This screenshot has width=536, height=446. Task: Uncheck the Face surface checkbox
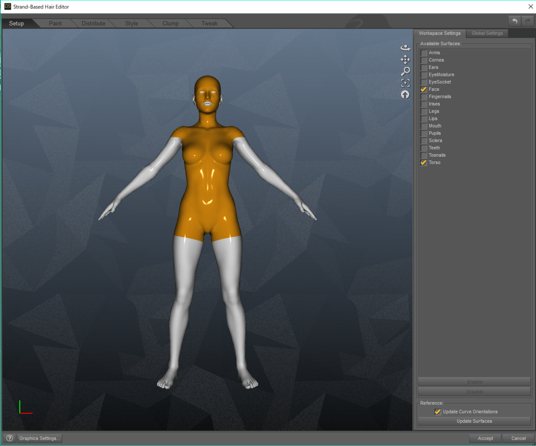tap(423, 89)
